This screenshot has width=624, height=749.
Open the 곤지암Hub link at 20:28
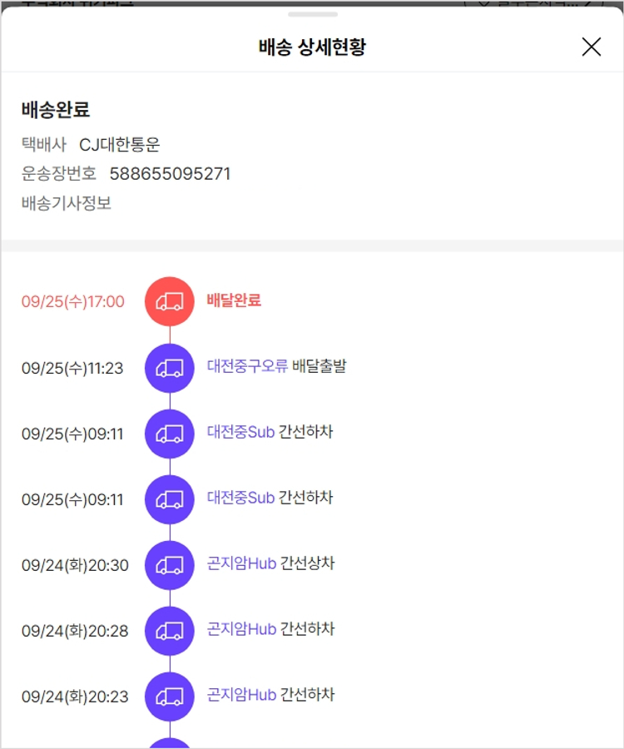pos(241,629)
